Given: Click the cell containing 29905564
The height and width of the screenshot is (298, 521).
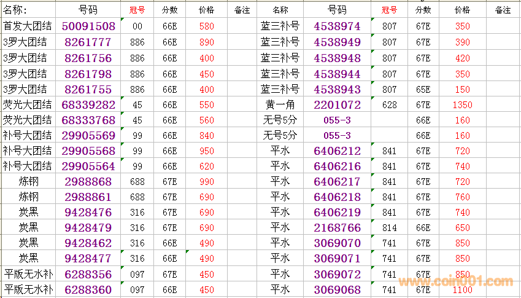Looking at the screenshot, I should point(88,167).
